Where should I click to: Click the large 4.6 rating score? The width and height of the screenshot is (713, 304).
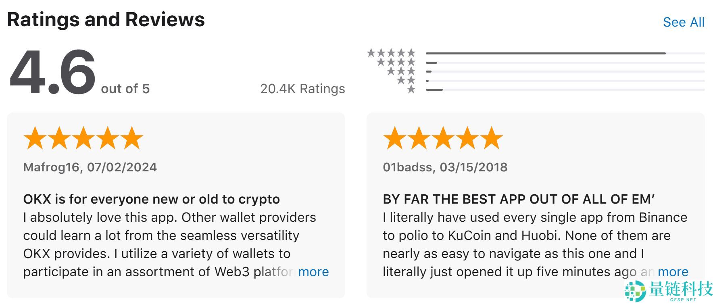click(52, 73)
